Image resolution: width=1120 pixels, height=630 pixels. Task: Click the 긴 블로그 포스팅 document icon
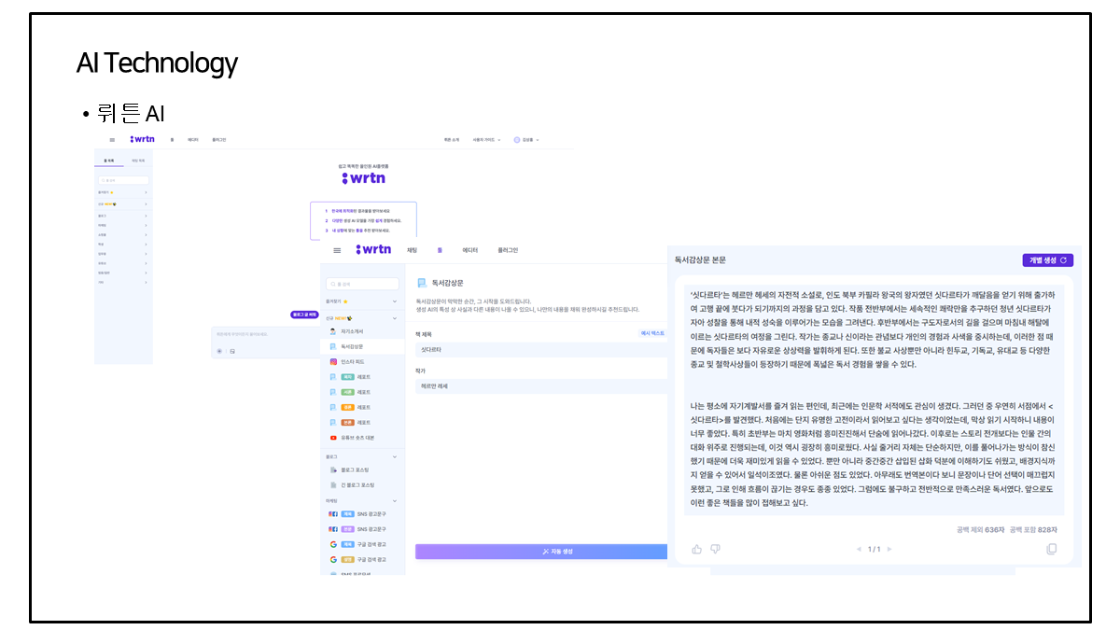333,485
